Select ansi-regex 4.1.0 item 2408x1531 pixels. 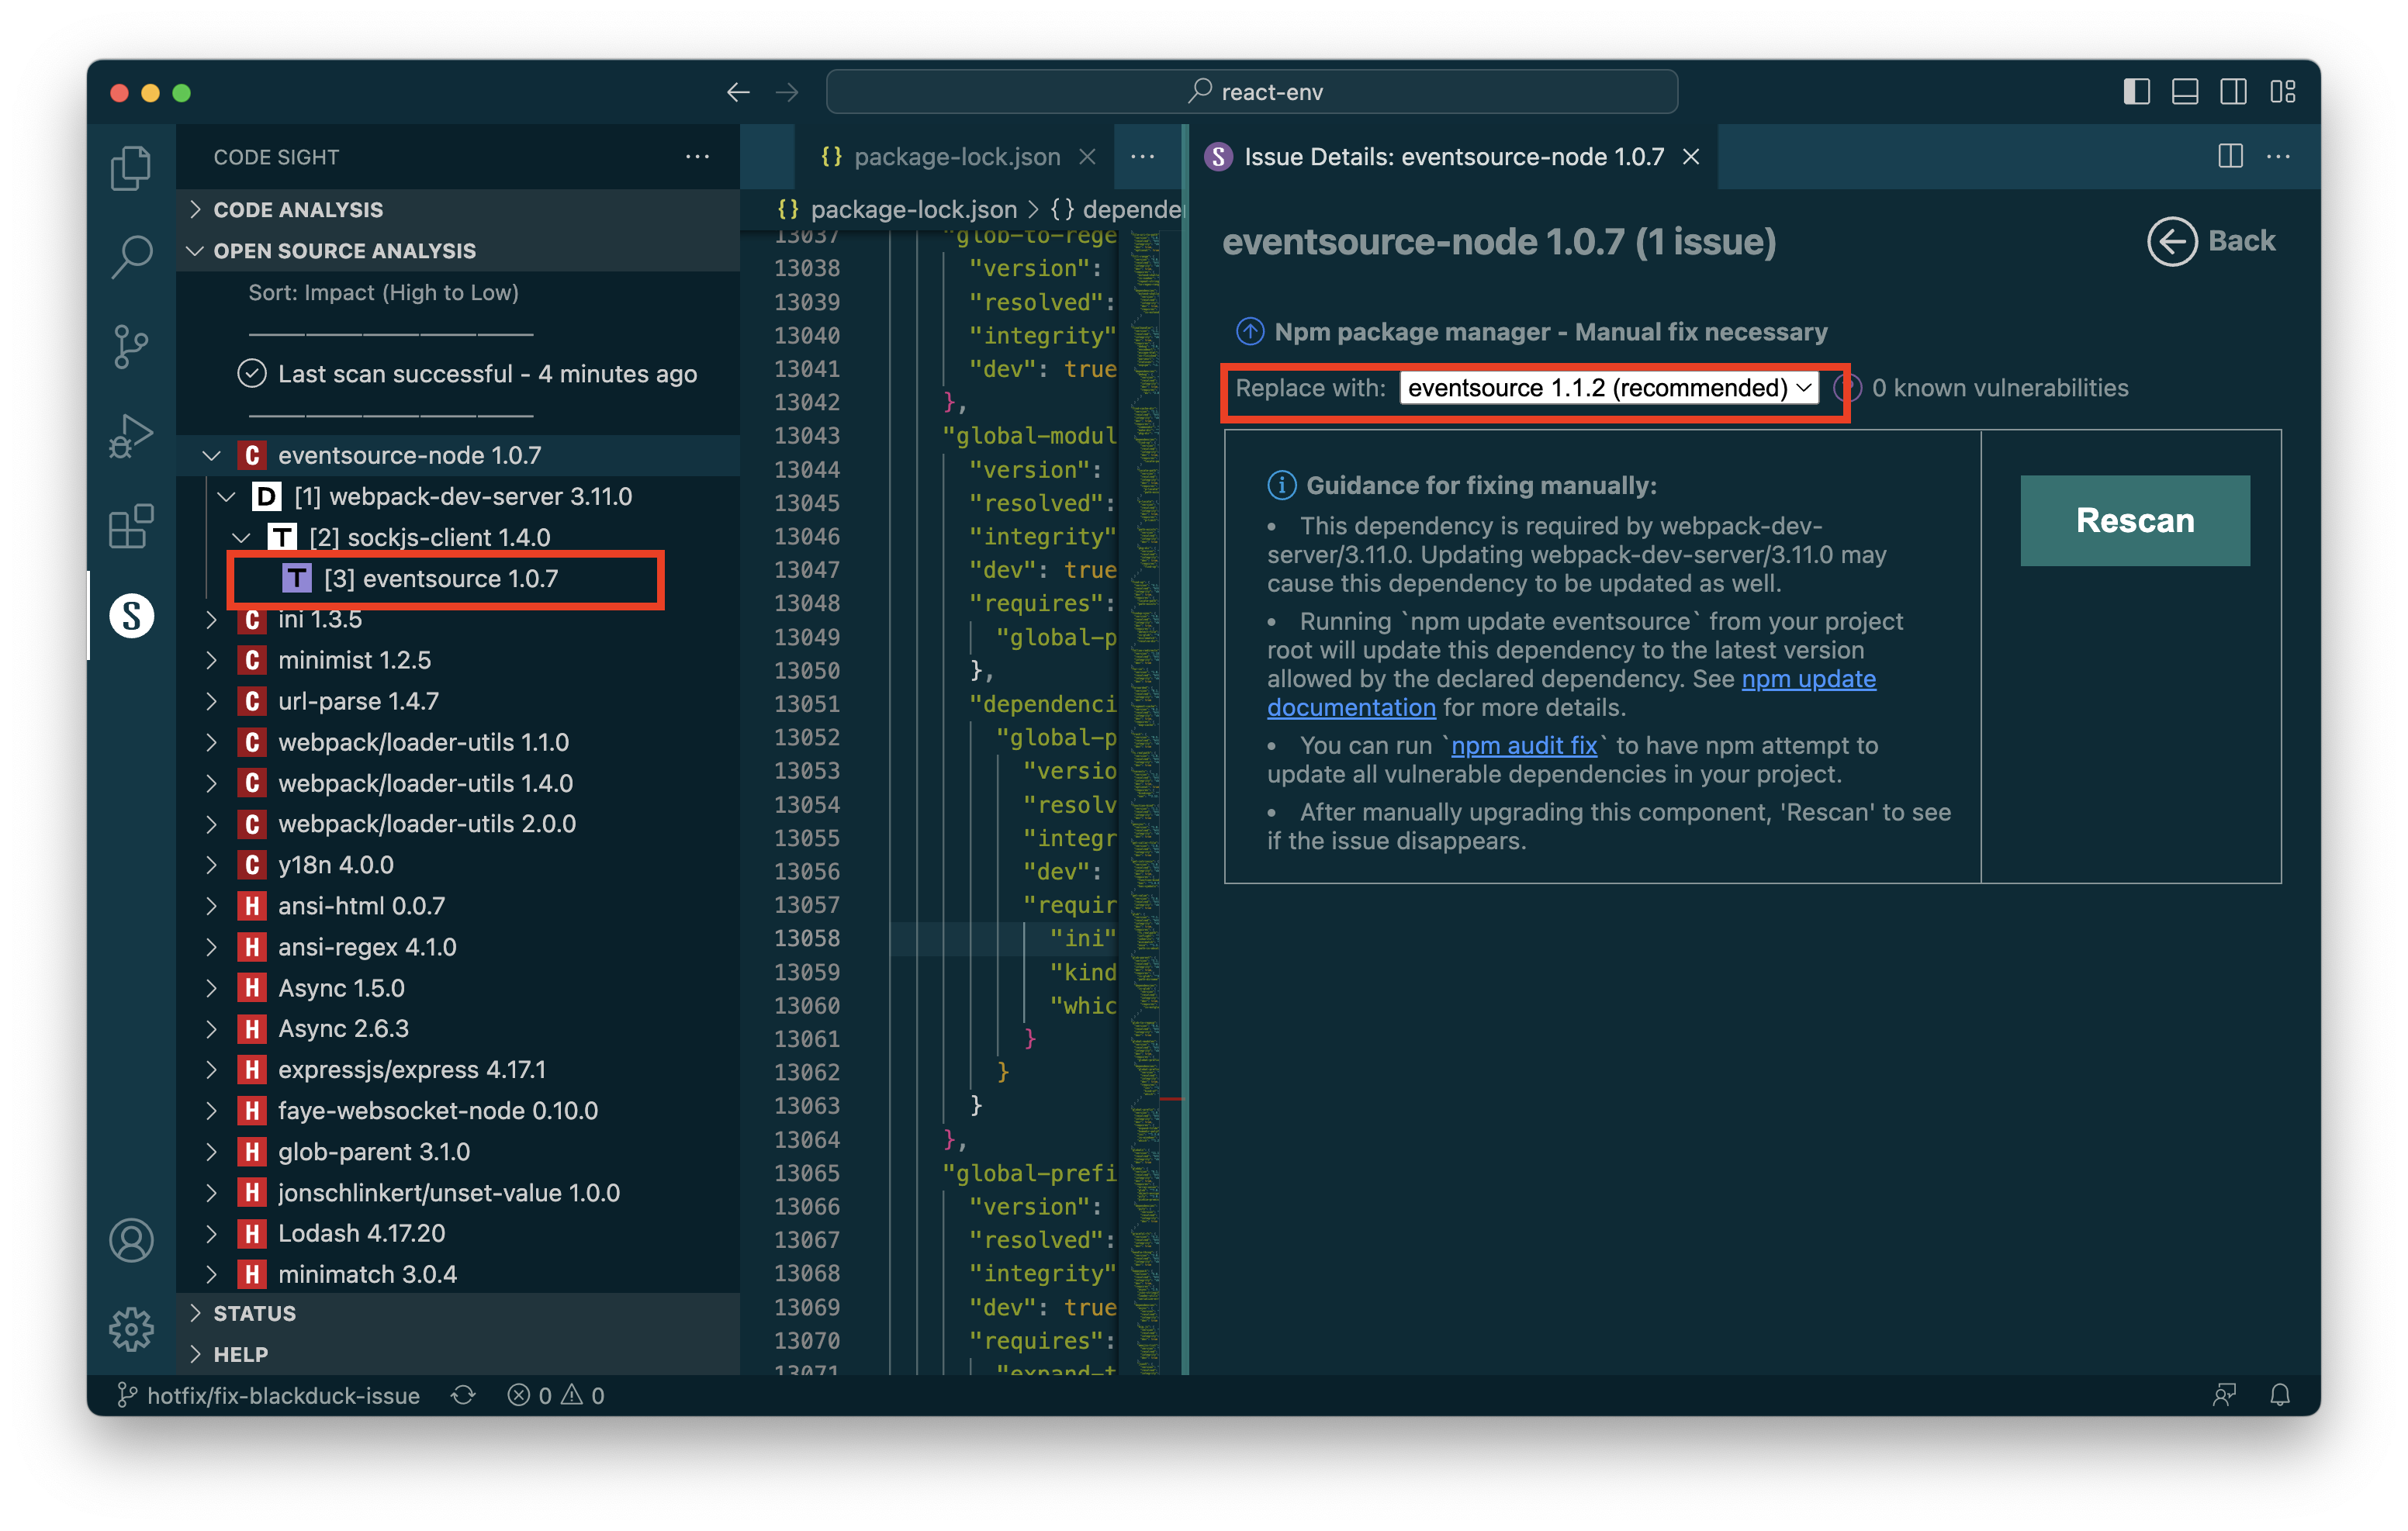pos(458,946)
